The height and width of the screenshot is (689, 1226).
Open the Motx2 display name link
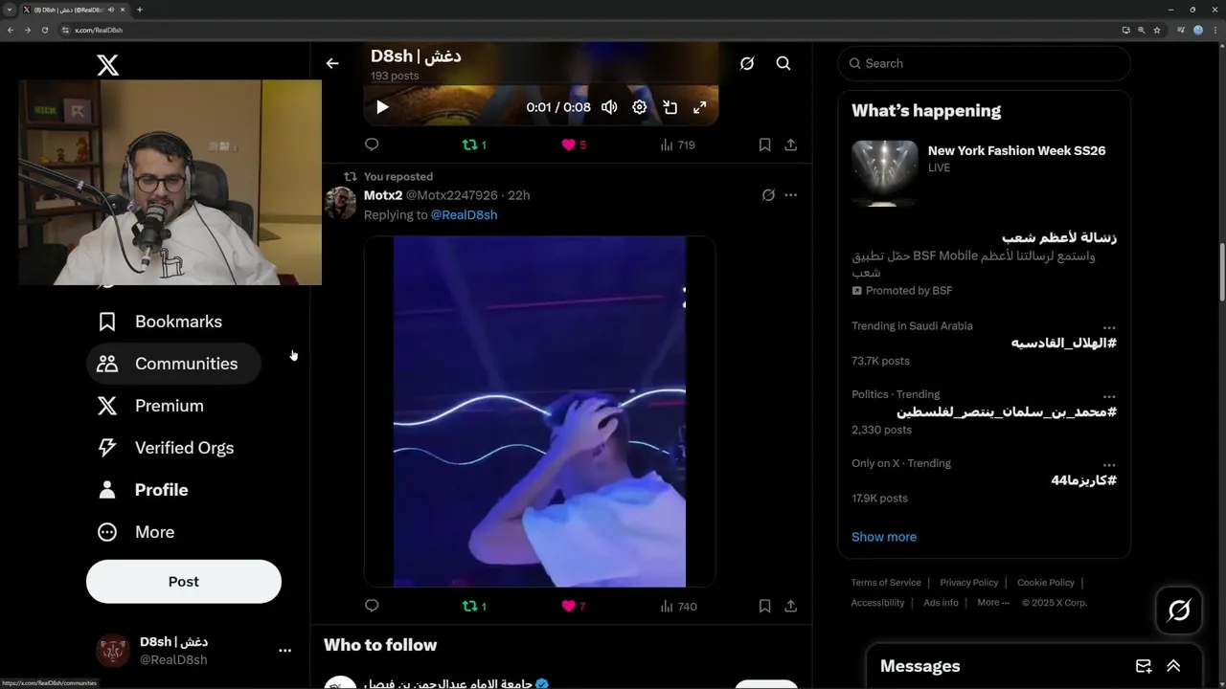383,195
